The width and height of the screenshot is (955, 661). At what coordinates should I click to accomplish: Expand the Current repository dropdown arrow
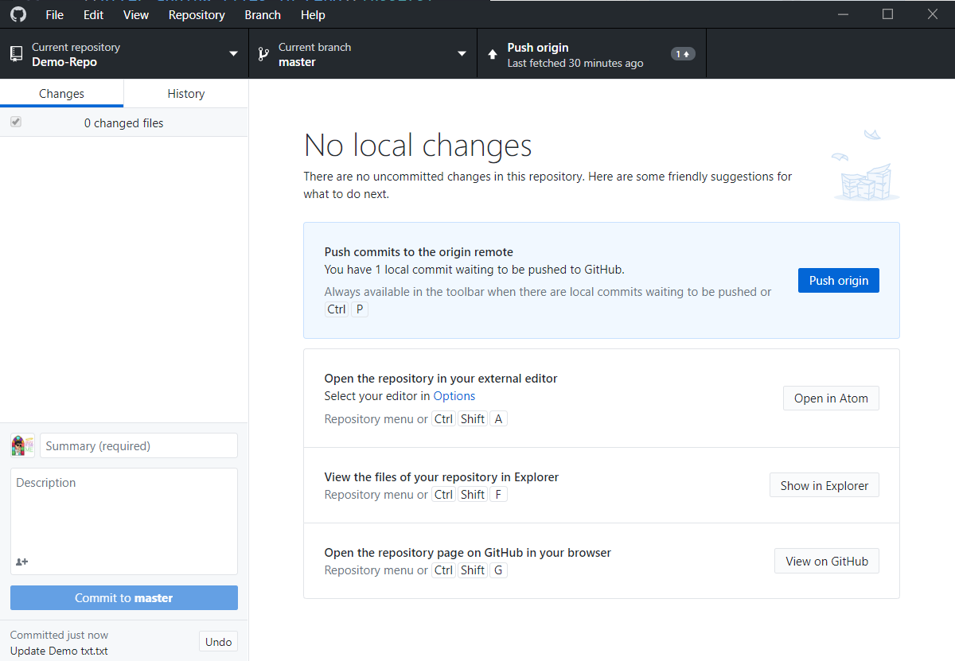click(x=233, y=54)
